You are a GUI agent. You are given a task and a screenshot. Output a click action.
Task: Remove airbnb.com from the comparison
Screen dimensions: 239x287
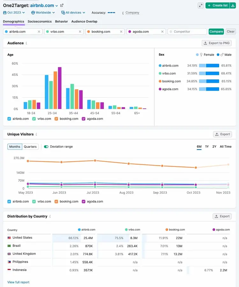tap(39, 32)
